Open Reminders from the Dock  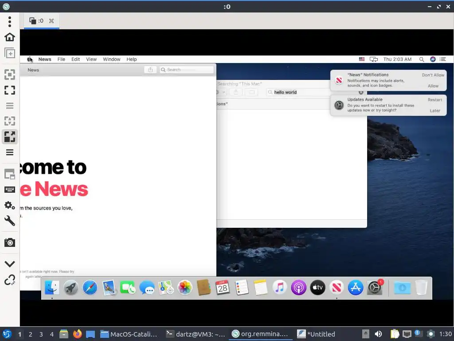pos(242,287)
